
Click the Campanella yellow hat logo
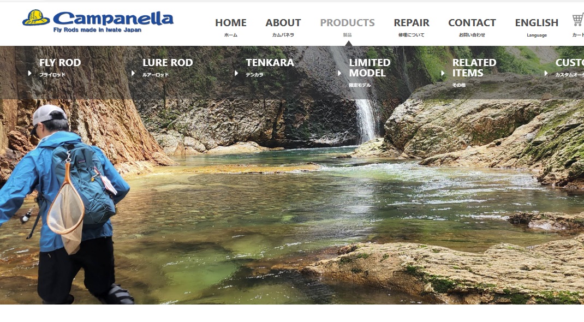click(36, 17)
